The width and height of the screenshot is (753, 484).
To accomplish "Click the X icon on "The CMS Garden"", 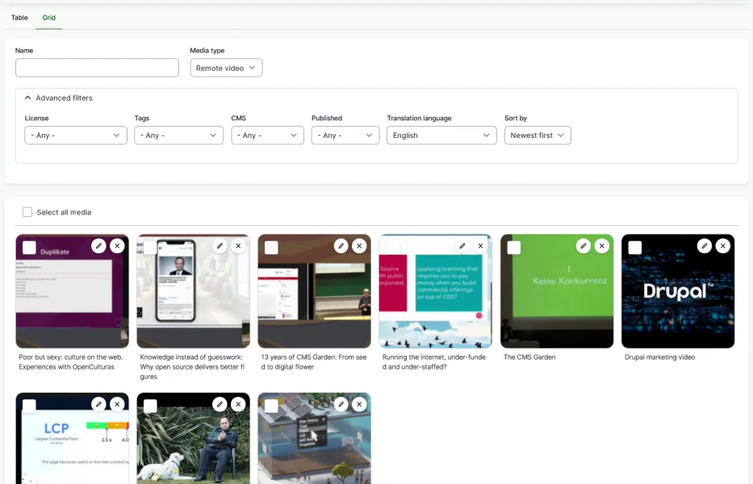I will 602,246.
